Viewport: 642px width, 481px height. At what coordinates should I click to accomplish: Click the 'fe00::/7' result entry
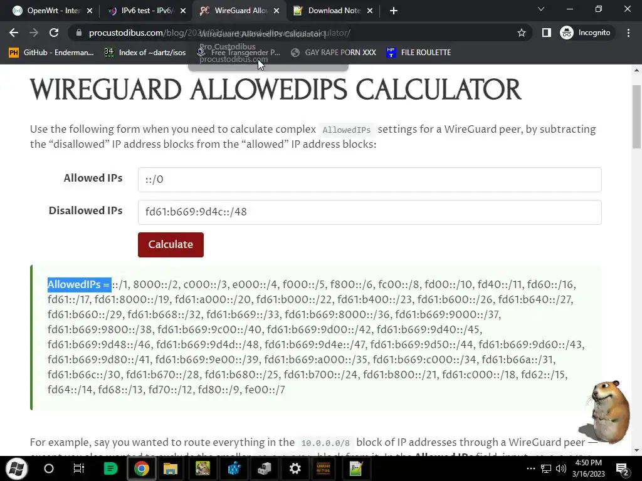tap(265, 390)
